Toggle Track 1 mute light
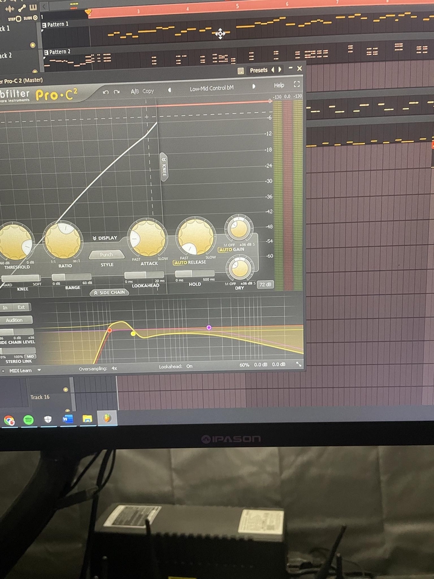The height and width of the screenshot is (579, 434). click(x=33, y=45)
